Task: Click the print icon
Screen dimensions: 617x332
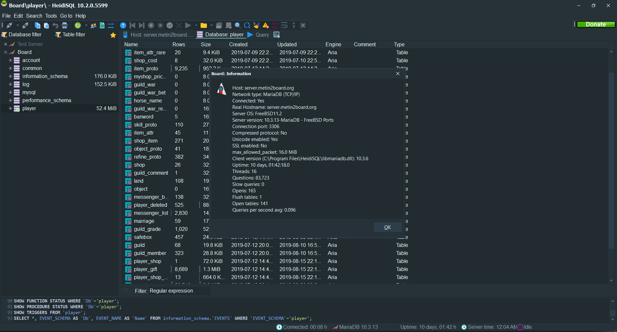Action: pos(65,25)
